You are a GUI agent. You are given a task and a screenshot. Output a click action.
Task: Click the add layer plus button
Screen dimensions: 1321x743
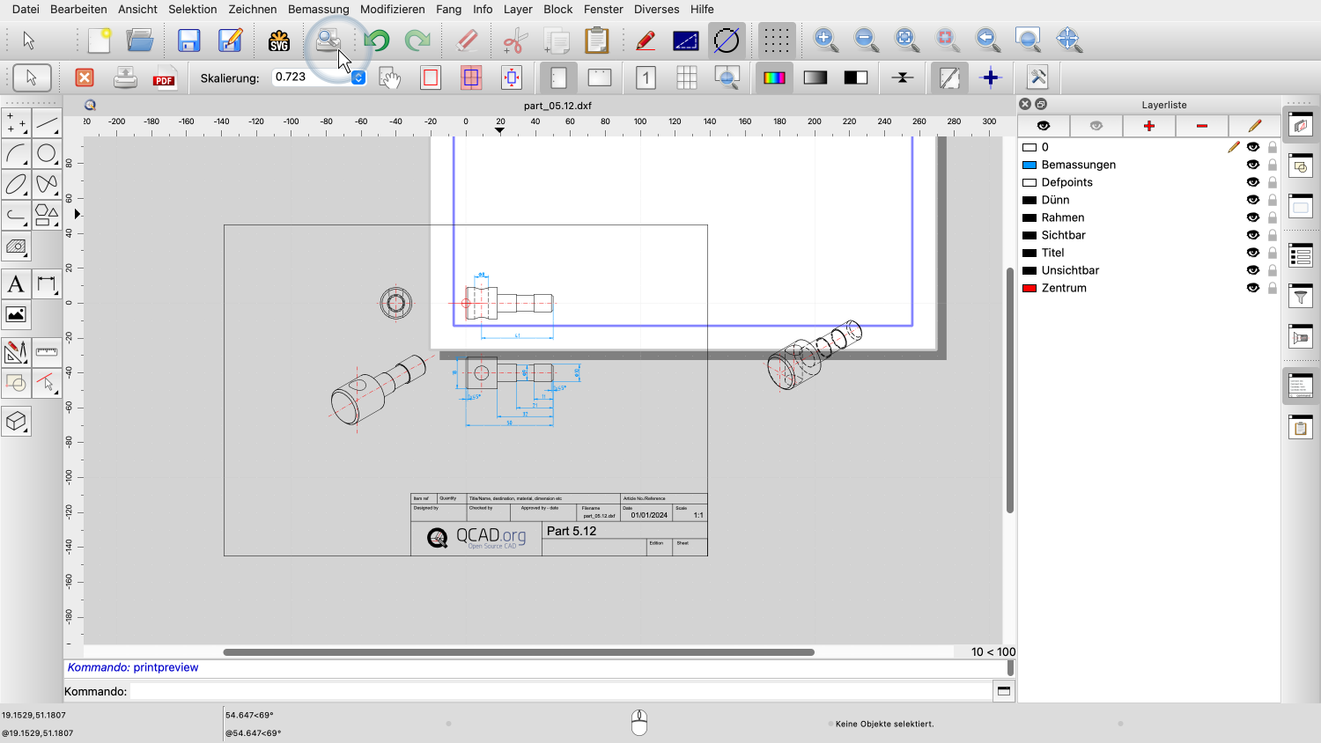pos(1148,126)
